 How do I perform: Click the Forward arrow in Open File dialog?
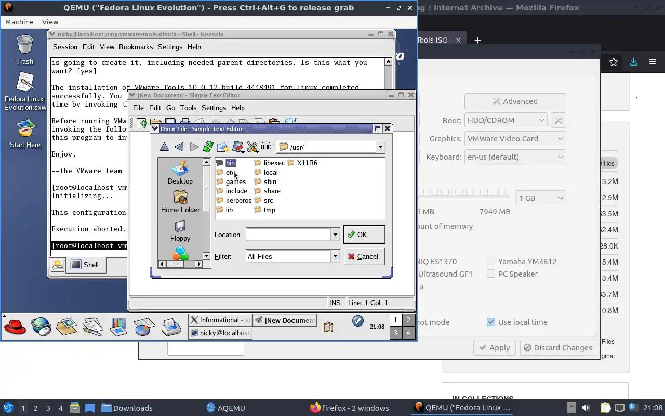point(194,147)
